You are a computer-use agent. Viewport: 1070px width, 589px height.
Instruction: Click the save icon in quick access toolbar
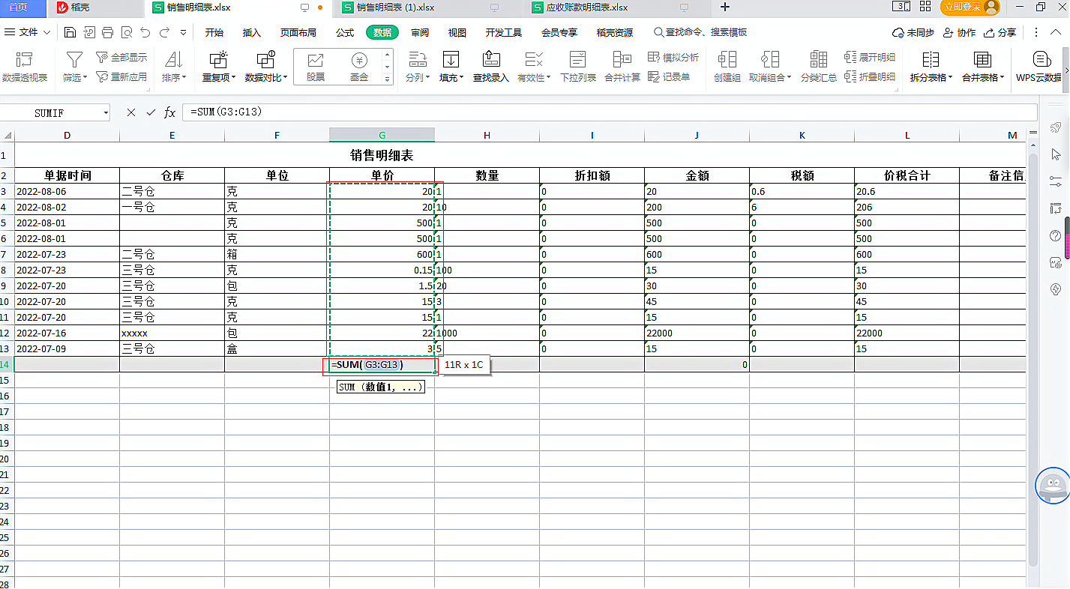[x=70, y=32]
